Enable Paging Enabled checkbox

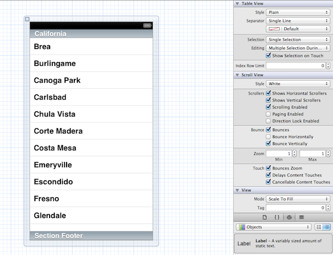tap(268, 114)
